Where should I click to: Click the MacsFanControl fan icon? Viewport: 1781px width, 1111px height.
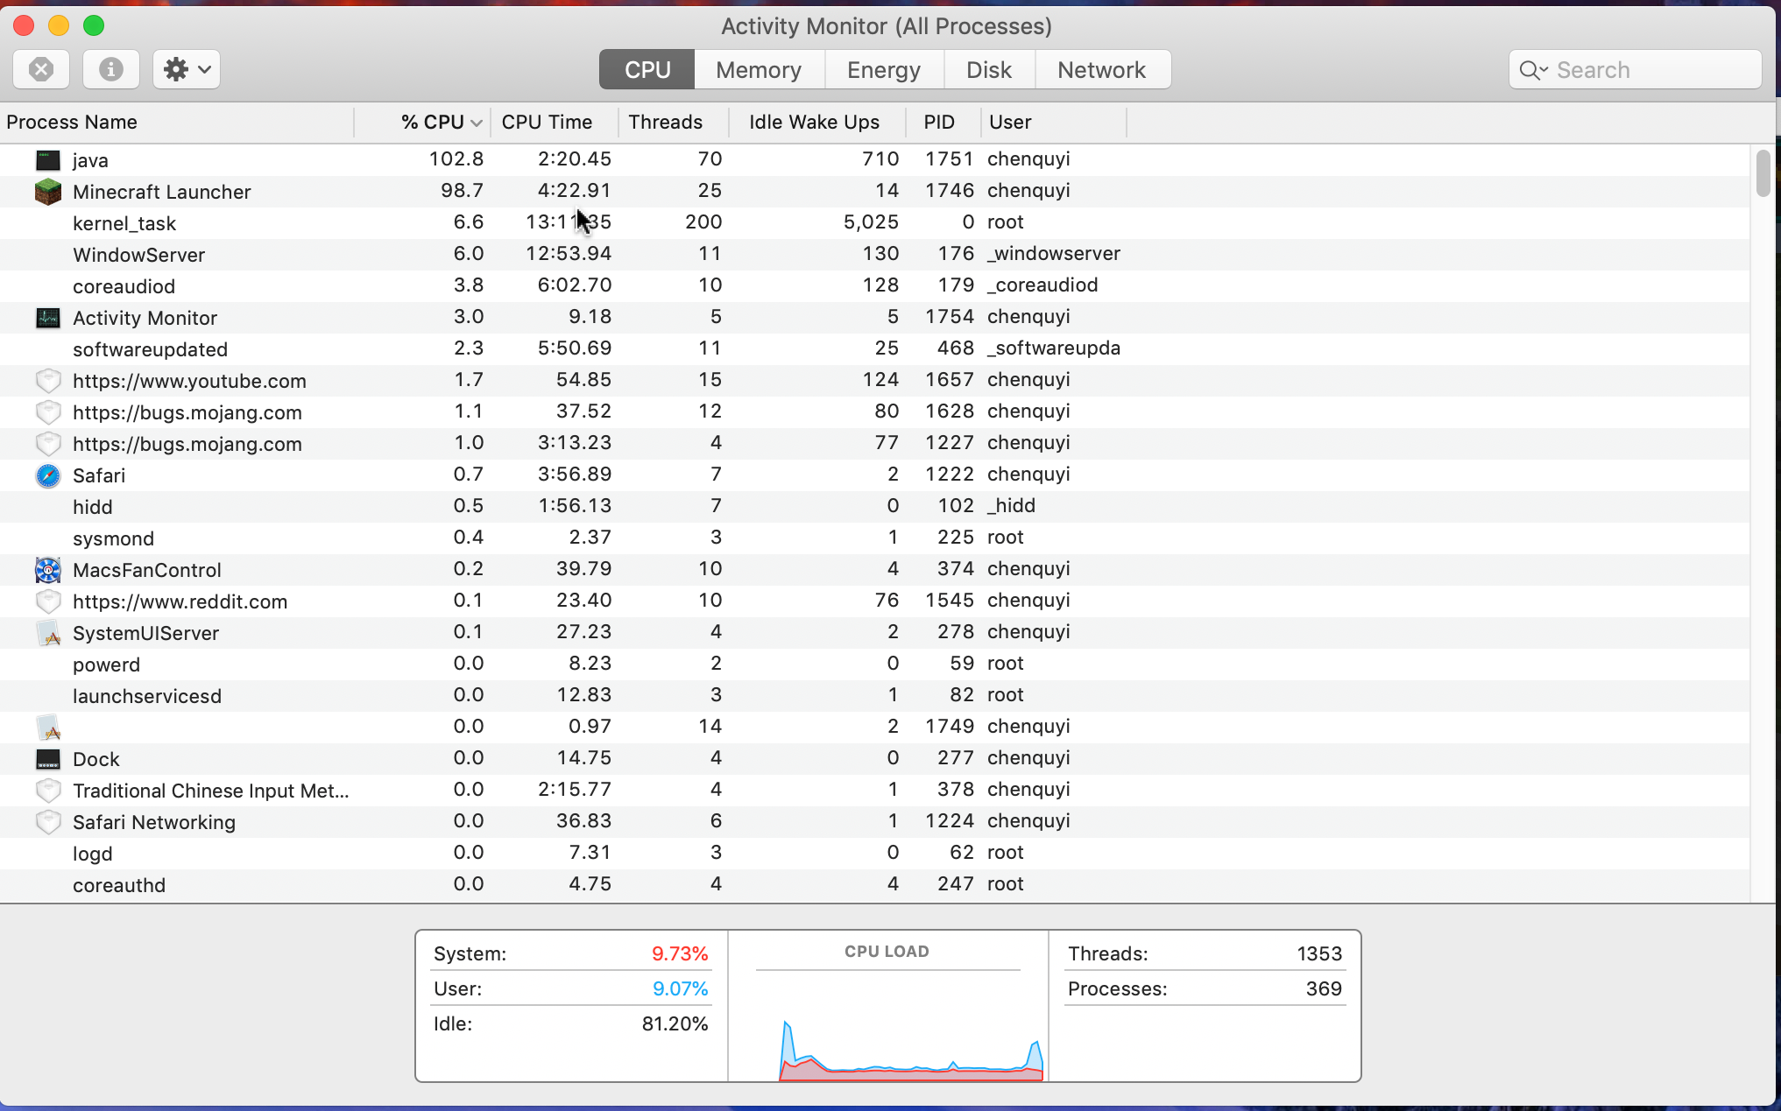click(48, 570)
